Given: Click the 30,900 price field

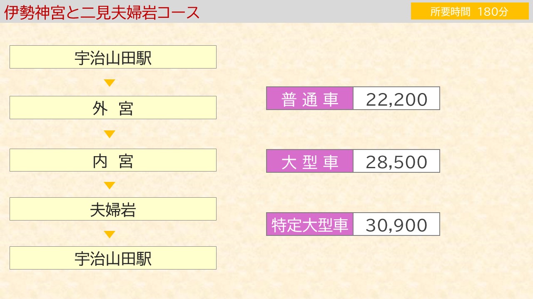Looking at the screenshot, I should pyautogui.click(x=396, y=224).
